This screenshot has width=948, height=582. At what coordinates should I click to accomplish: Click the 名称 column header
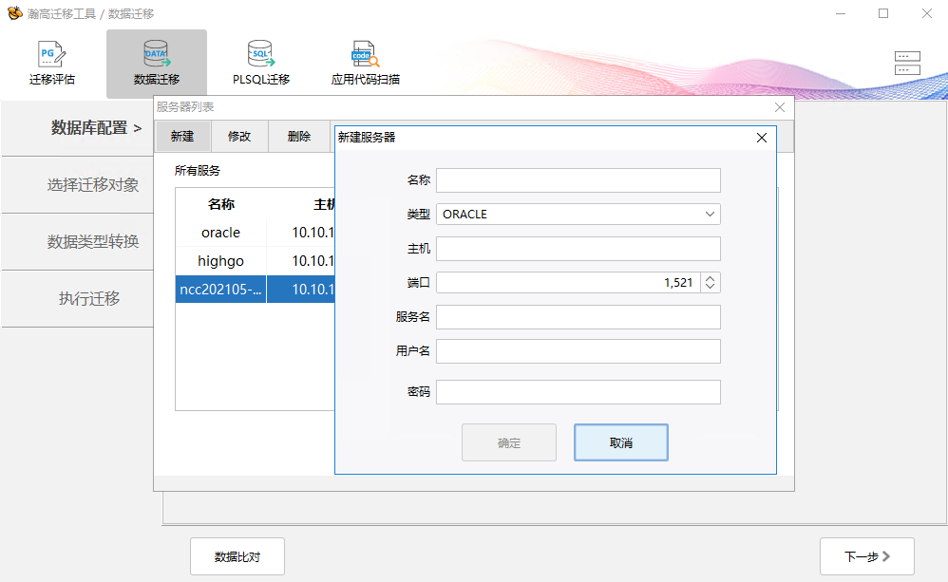220,204
